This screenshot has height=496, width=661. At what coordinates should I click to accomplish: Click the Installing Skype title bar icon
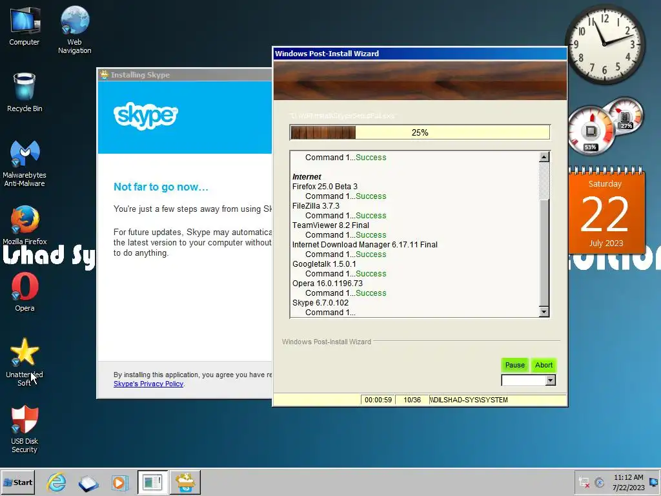(104, 75)
